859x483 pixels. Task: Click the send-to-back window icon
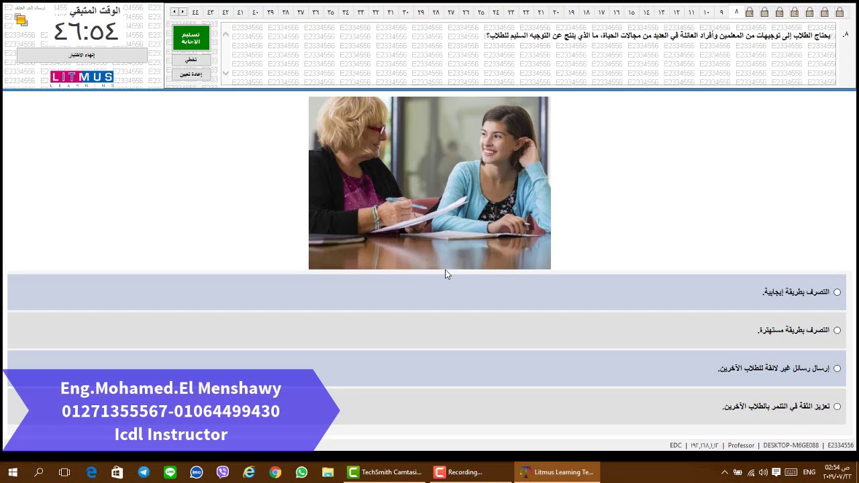point(21,19)
